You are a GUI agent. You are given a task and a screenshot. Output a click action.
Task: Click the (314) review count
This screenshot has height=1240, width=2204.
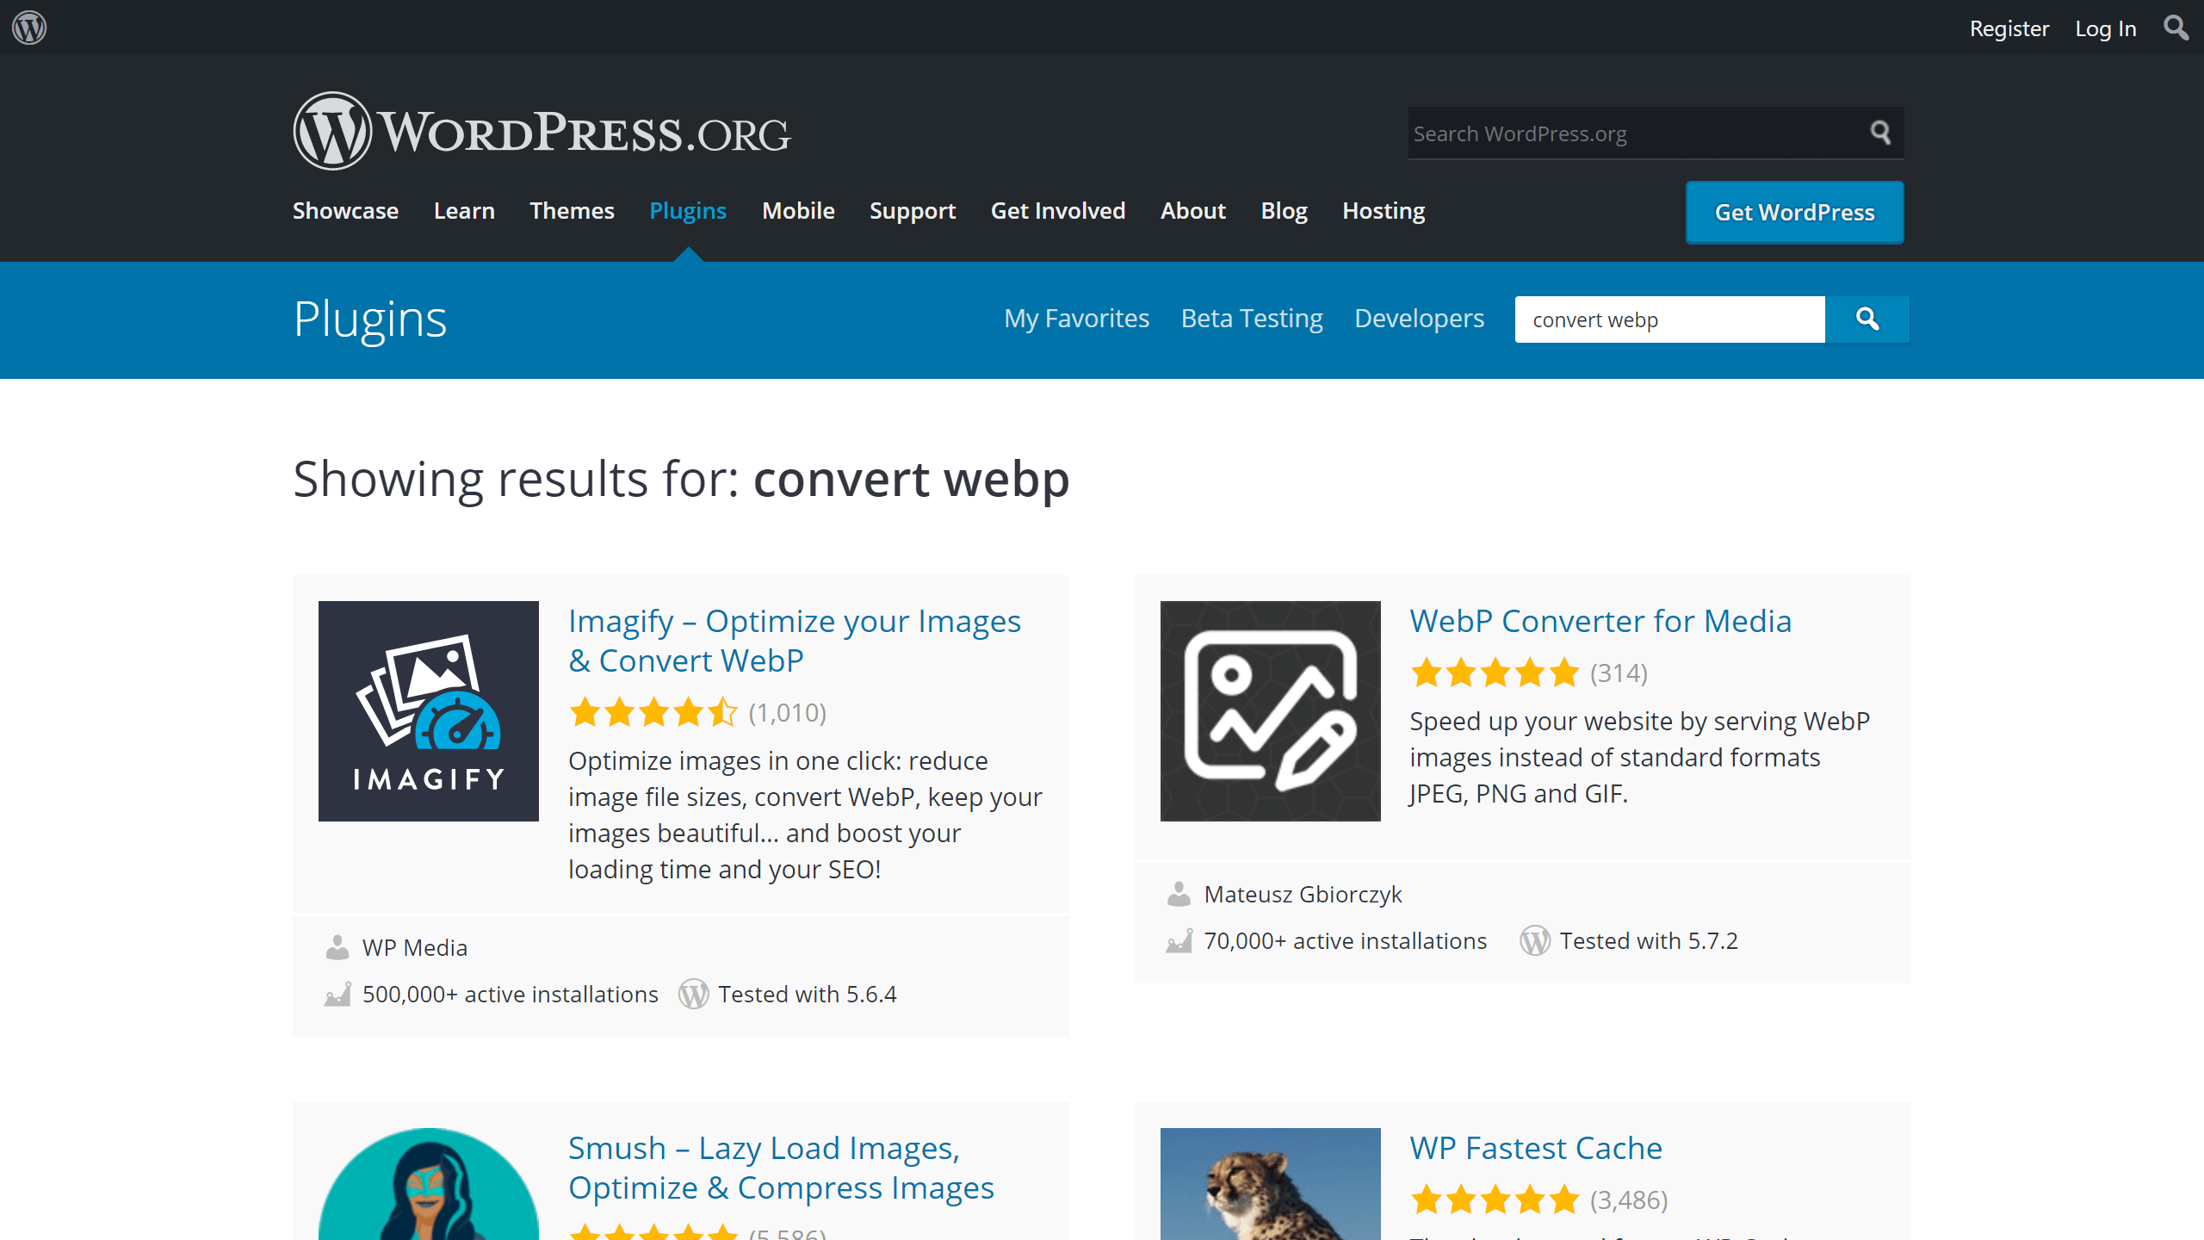1619,673
